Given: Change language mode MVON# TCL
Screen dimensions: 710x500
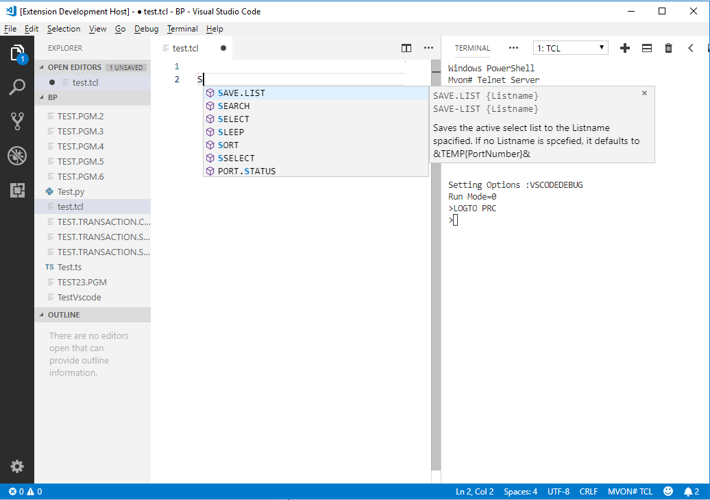Looking at the screenshot, I should tap(630, 491).
